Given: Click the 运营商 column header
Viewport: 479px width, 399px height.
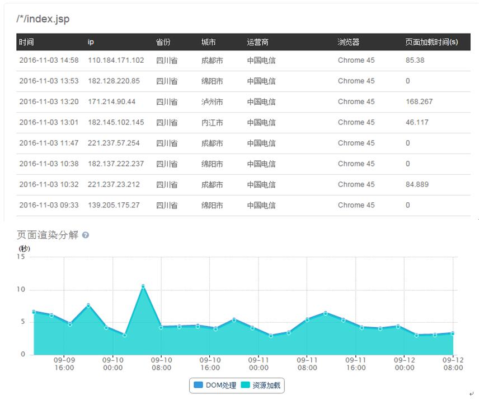Looking at the screenshot, I should pos(257,42).
